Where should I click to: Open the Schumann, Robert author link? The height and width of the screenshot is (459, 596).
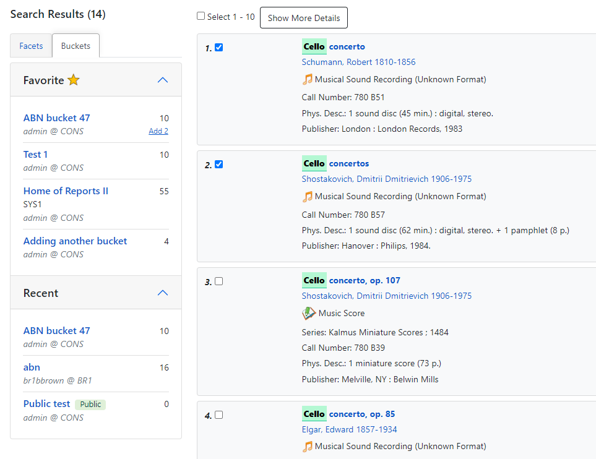358,62
